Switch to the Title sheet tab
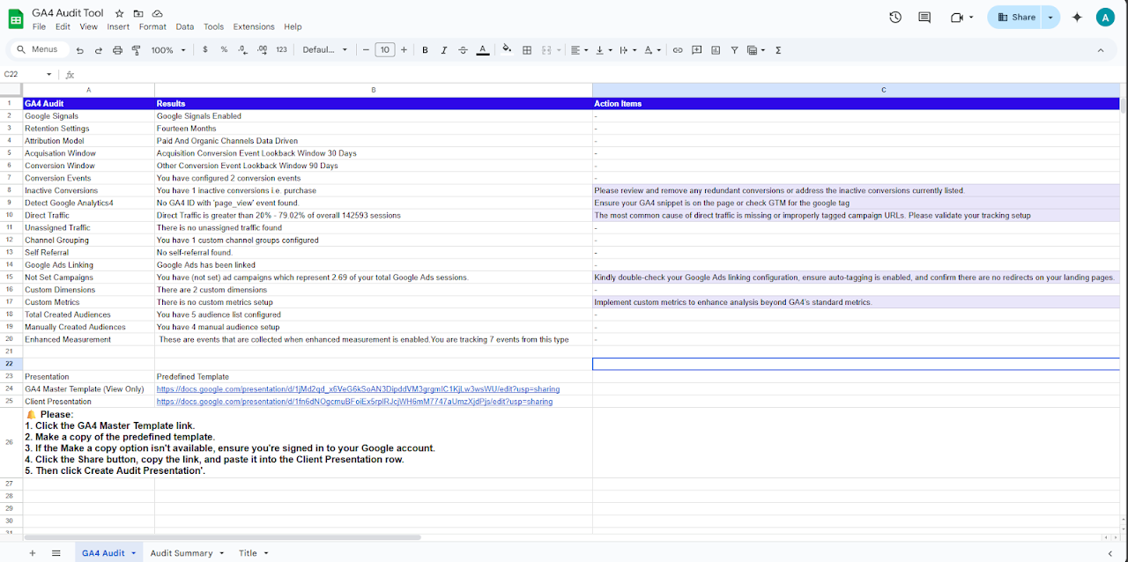This screenshot has height=562, width=1128. (248, 553)
